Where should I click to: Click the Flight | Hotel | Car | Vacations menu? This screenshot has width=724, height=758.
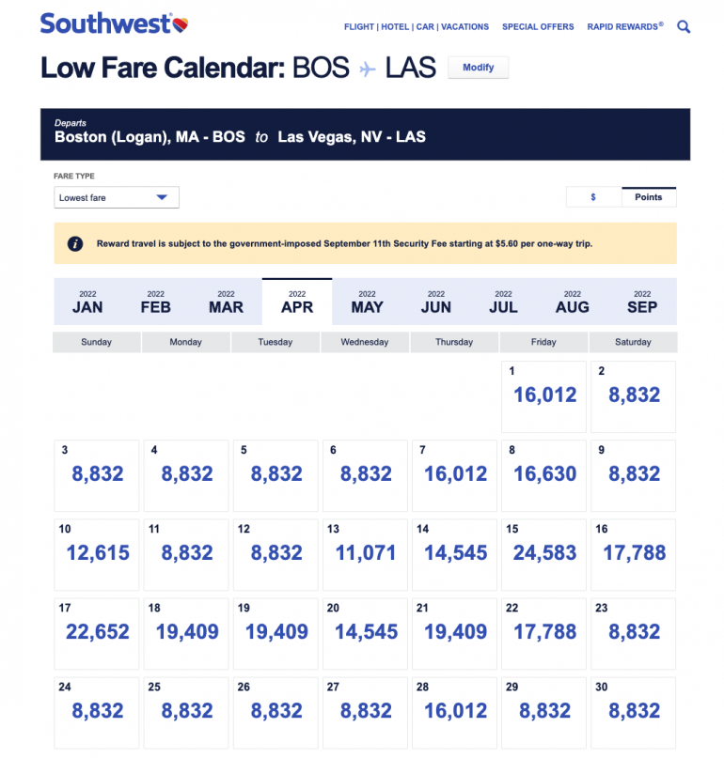pos(417,27)
